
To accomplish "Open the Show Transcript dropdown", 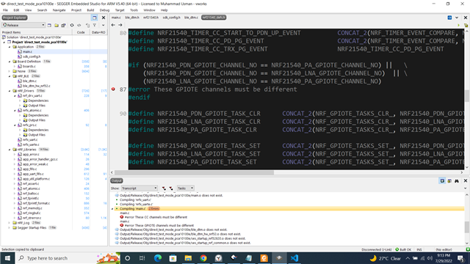I will pos(140,188).
